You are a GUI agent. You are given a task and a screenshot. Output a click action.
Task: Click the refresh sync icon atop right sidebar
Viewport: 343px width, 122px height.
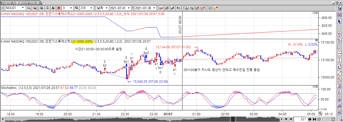339,8
